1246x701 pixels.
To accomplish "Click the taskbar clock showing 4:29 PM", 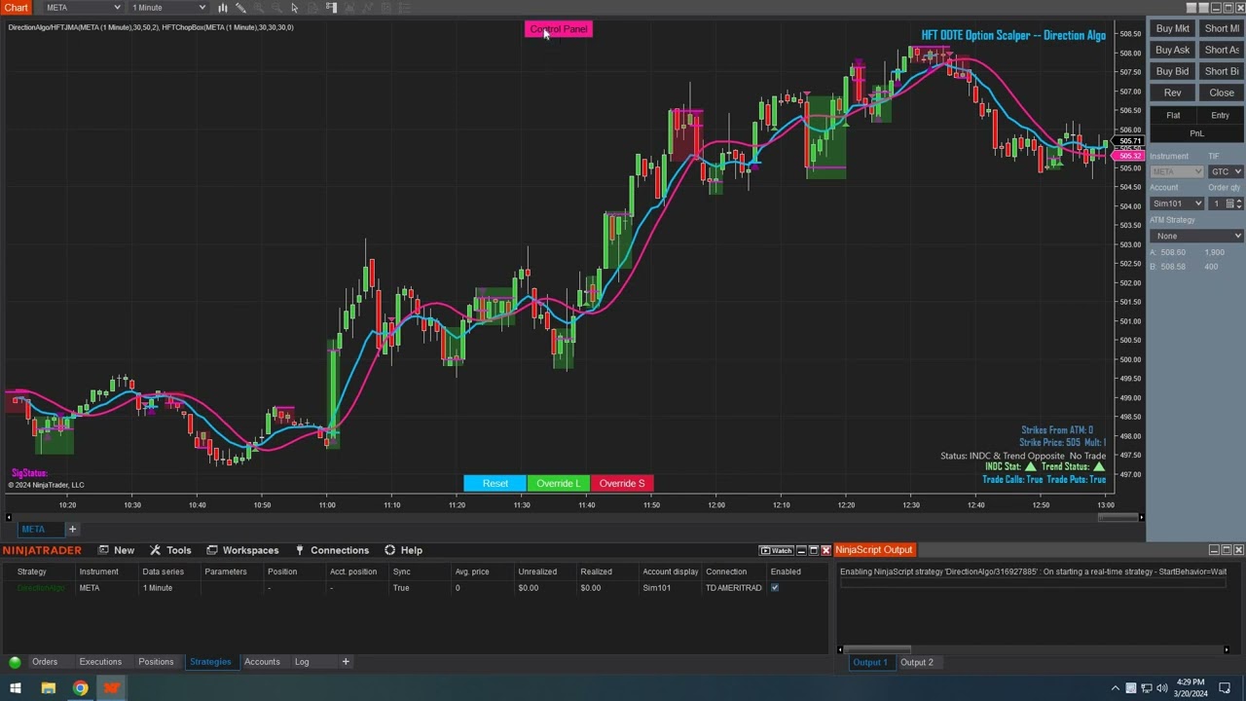I will [1191, 688].
